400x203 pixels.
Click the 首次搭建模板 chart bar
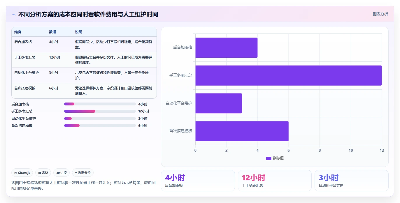pyautogui.click(x=242, y=131)
